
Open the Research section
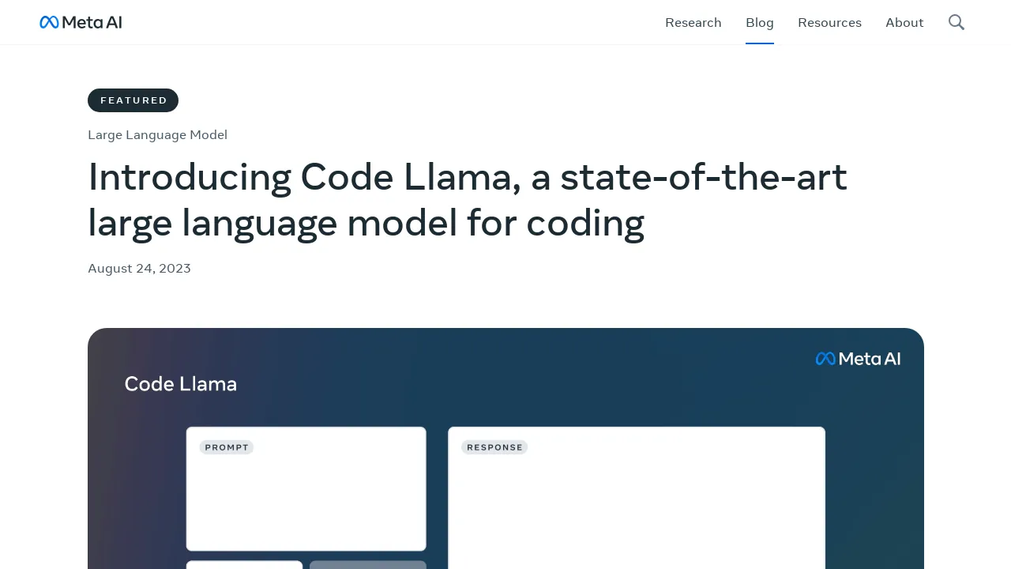(x=693, y=22)
